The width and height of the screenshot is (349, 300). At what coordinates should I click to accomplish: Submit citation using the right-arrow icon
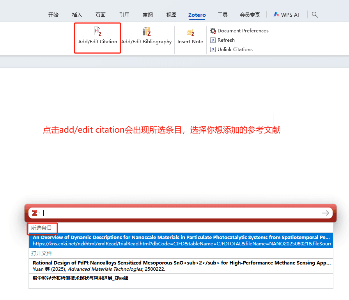point(326,213)
